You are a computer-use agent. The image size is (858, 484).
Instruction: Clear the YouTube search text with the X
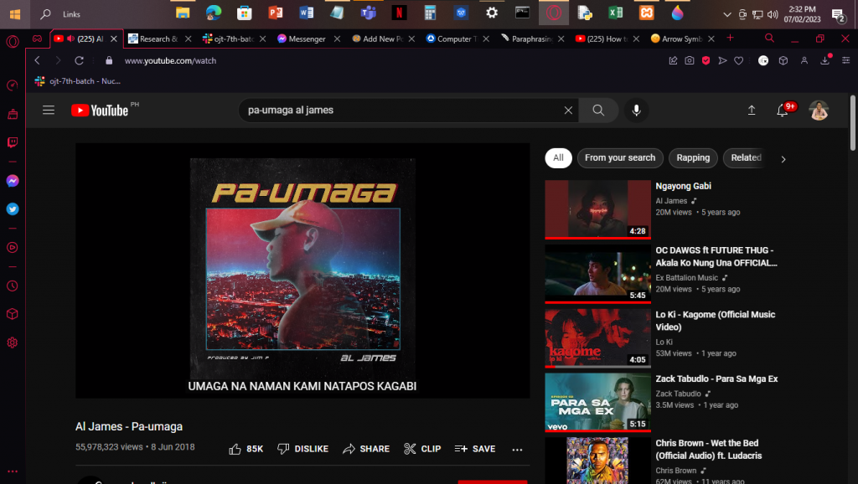point(569,111)
